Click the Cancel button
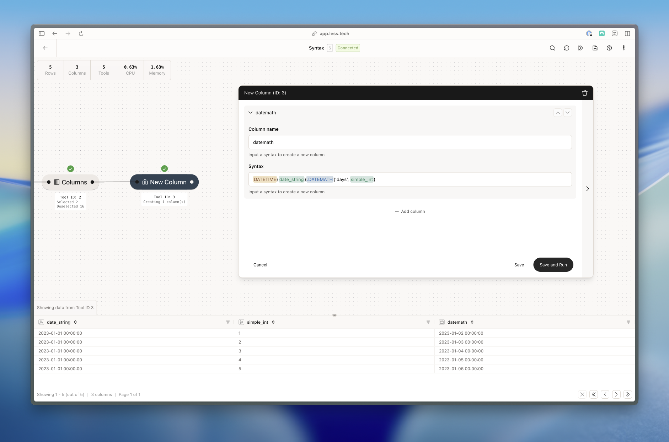The width and height of the screenshot is (669, 442). pos(260,265)
